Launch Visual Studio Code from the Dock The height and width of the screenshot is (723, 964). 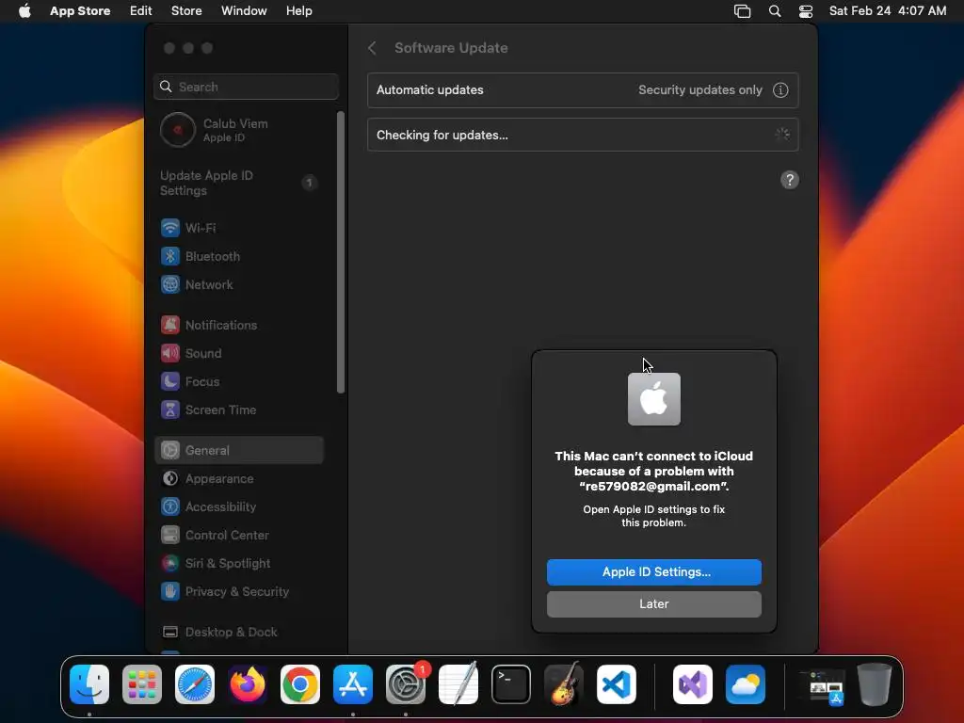[x=616, y=684]
